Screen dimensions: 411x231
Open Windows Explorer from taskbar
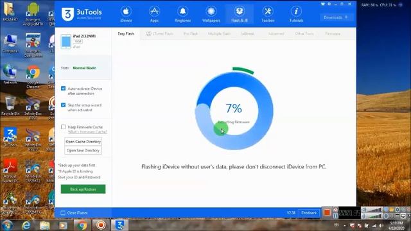click(x=44, y=225)
